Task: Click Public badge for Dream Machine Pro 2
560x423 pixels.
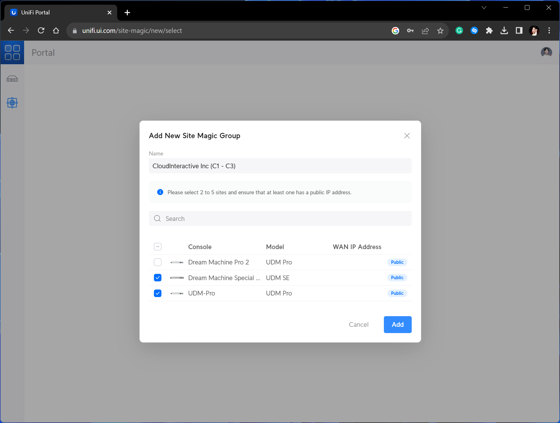Action: click(397, 262)
